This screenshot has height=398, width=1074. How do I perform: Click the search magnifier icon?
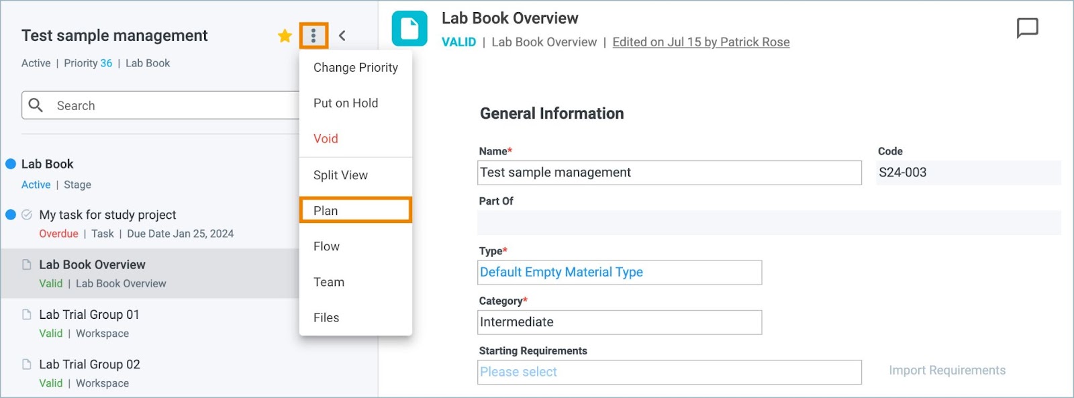(x=36, y=105)
